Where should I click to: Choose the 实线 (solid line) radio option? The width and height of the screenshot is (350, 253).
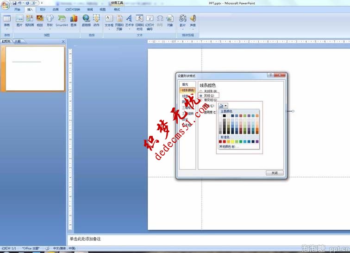pos(201,95)
